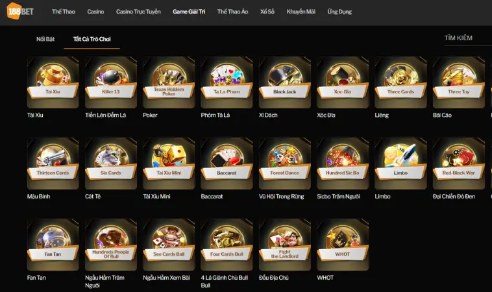Open the Thể Thao menu
The image size is (492, 292).
pyautogui.click(x=64, y=12)
